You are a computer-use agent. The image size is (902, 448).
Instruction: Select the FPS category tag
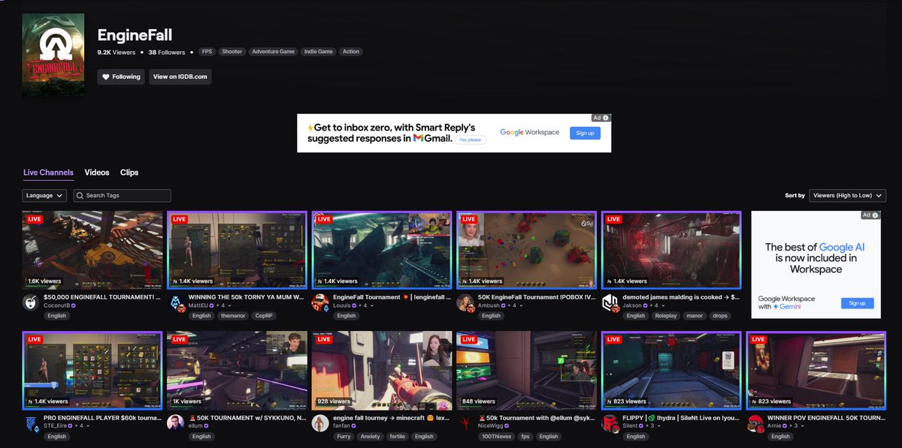(x=207, y=52)
